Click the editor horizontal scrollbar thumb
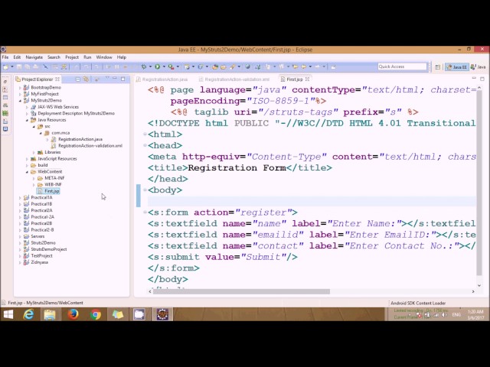Image resolution: width=490 pixels, height=367 pixels. click(241, 291)
